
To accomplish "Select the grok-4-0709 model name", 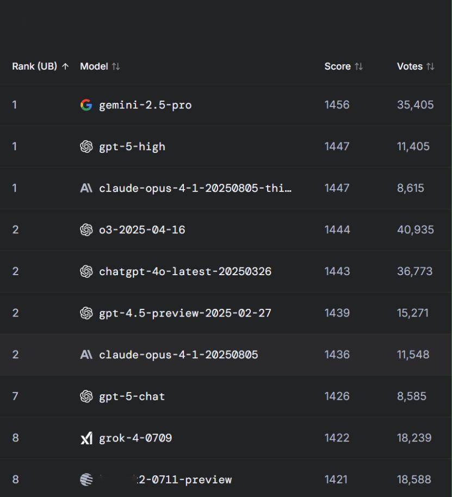I will pyautogui.click(x=135, y=438).
